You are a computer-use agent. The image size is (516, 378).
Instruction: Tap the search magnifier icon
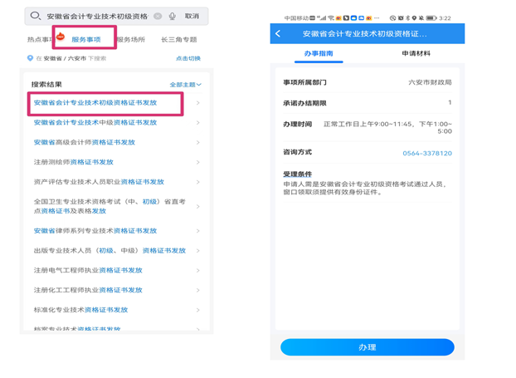[x=36, y=16]
